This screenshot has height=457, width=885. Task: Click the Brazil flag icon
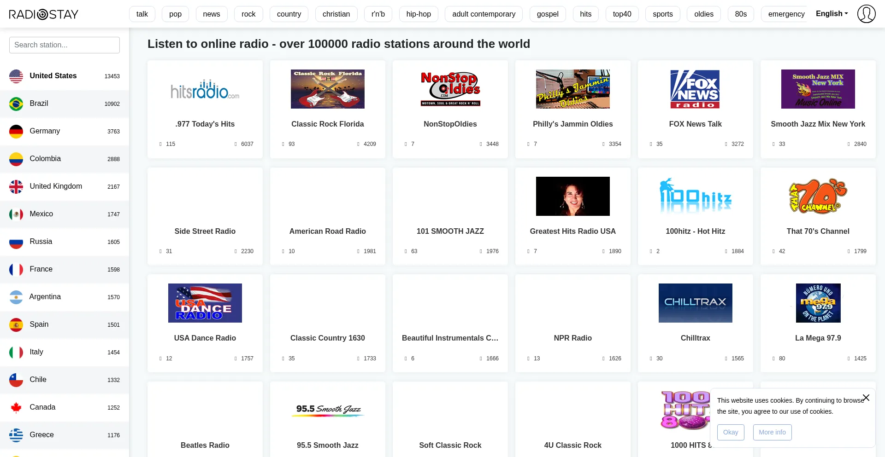coord(16,104)
